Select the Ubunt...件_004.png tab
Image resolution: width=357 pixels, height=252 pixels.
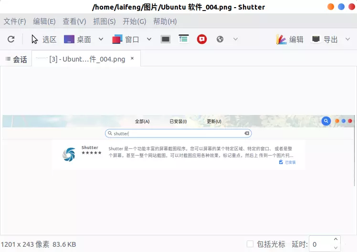[87, 59]
